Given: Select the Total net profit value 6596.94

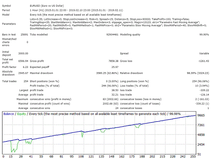Looking at the screenshot, I should click(x=23, y=61).
